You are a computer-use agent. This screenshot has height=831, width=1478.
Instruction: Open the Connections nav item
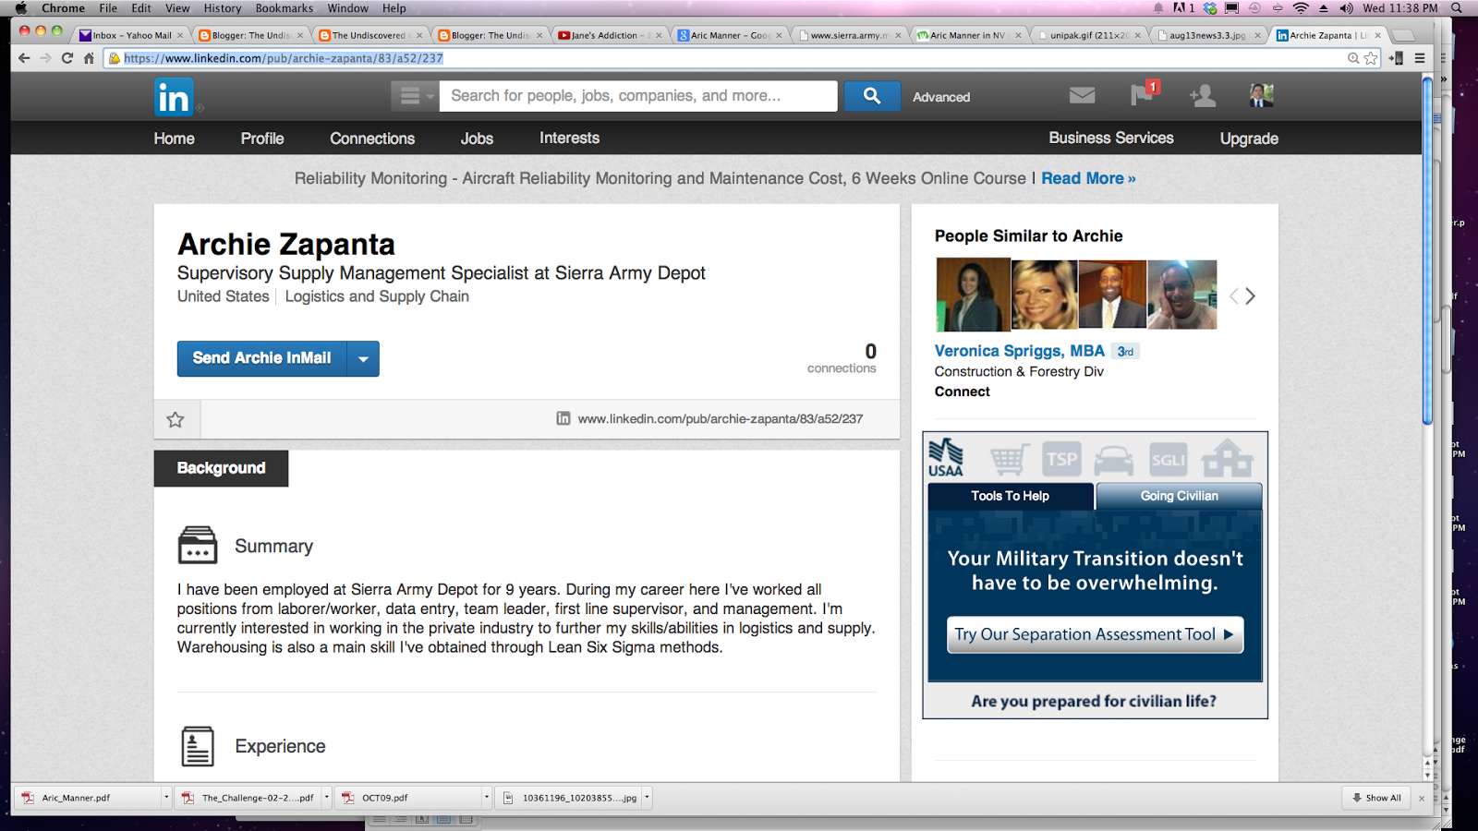tap(372, 138)
